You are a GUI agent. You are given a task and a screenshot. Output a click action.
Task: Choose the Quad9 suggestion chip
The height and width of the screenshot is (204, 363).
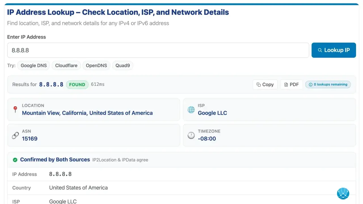tap(123, 65)
